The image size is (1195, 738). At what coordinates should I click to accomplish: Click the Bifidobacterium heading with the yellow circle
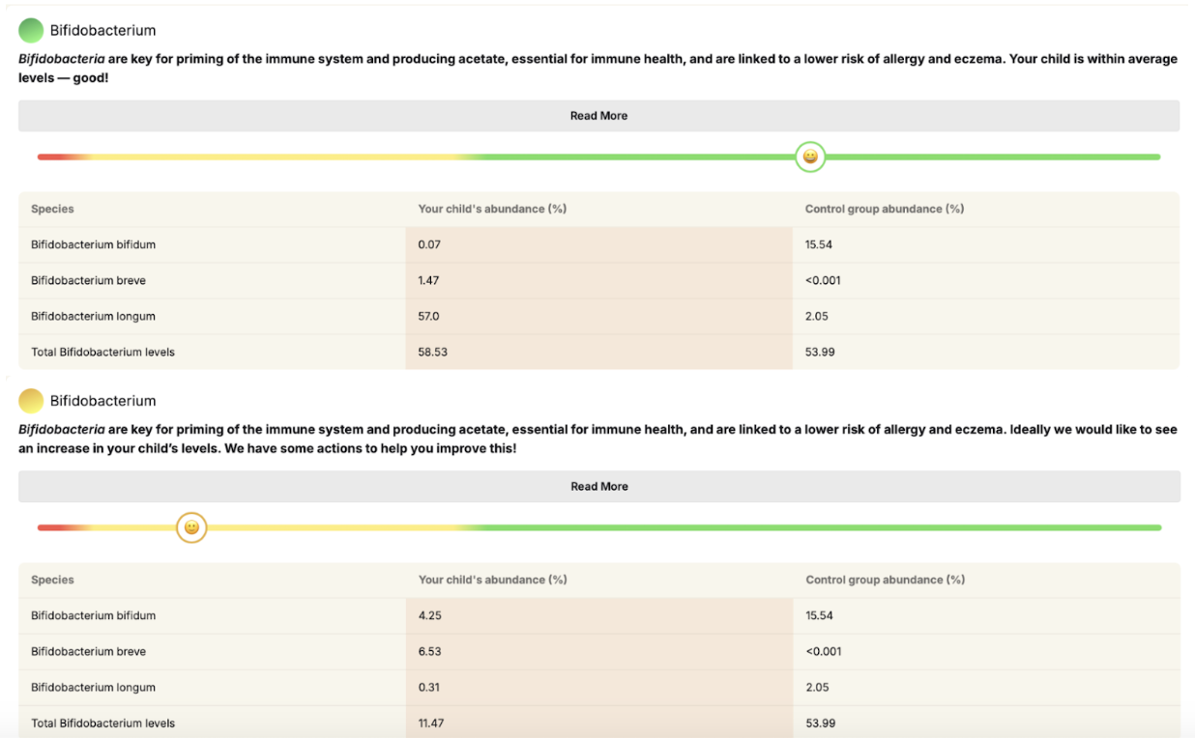click(102, 401)
